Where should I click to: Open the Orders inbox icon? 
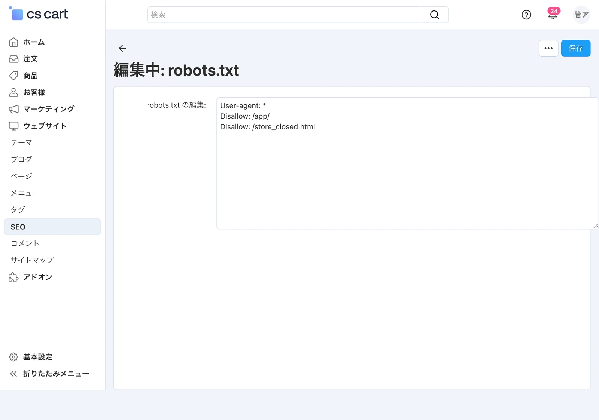pyautogui.click(x=13, y=59)
